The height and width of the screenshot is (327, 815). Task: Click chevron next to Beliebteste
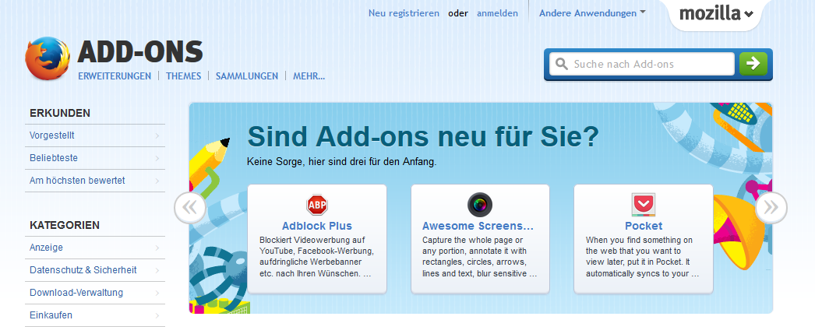click(x=157, y=158)
